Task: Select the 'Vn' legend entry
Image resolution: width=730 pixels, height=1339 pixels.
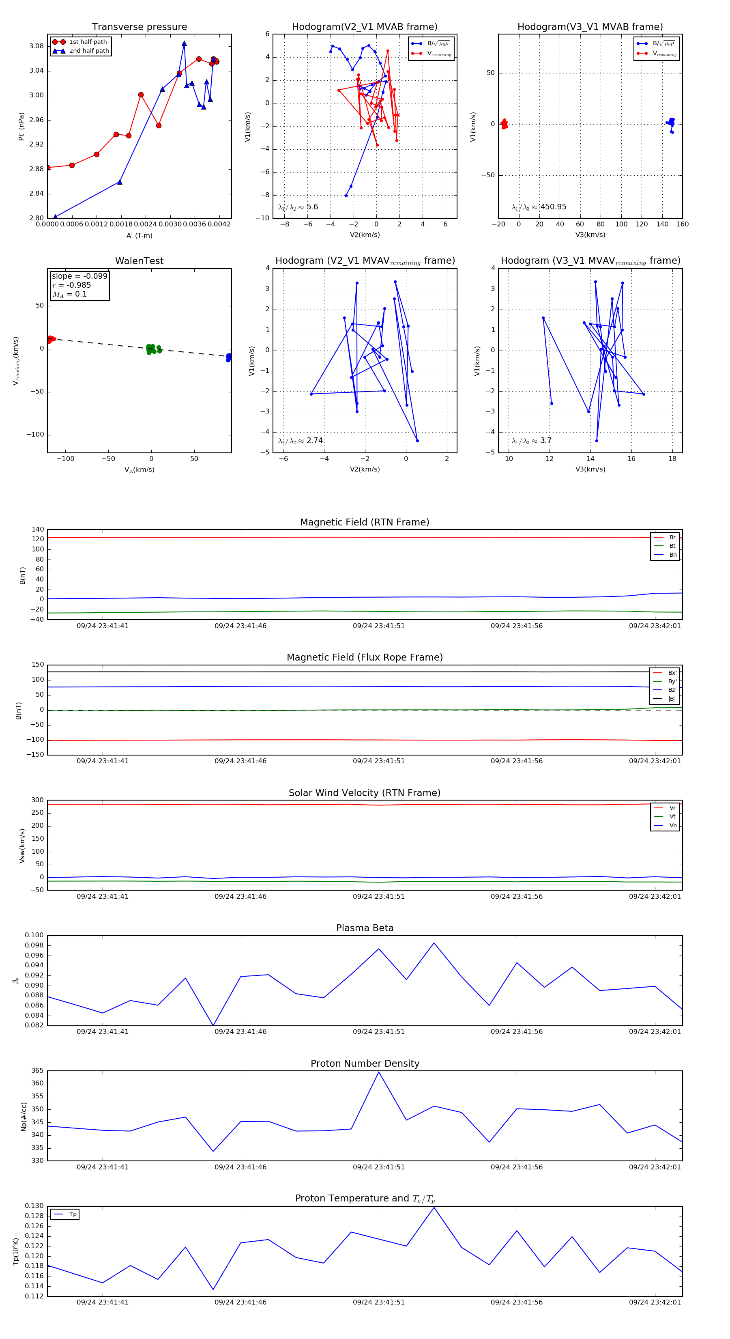Action: [x=666, y=825]
